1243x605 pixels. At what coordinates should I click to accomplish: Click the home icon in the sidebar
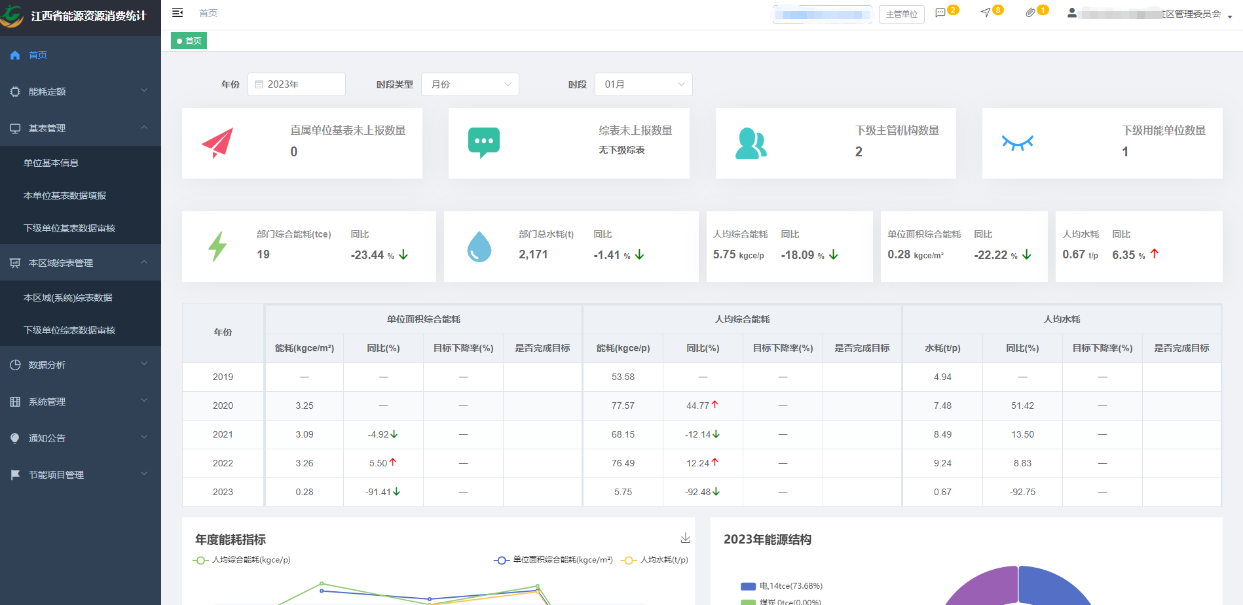[15, 55]
